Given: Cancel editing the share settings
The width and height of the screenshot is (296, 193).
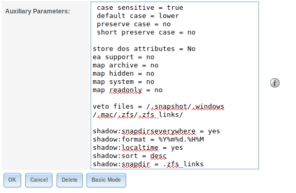Looking at the screenshot, I should (39, 180).
